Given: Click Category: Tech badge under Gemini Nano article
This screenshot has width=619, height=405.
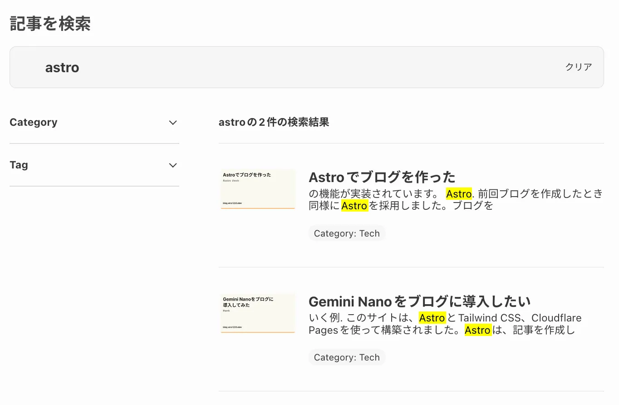Looking at the screenshot, I should point(347,357).
